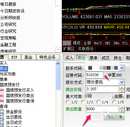Select 国债预发行 in the left tree
Viewport: 130px width, 127px height.
(10, 85)
